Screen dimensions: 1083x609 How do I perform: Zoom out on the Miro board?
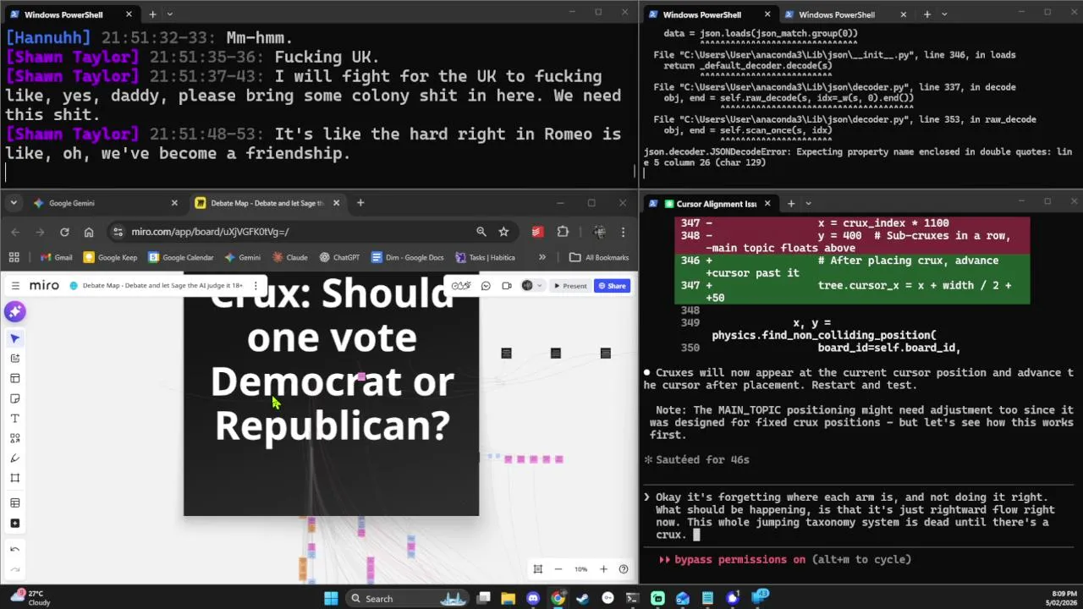(x=558, y=569)
